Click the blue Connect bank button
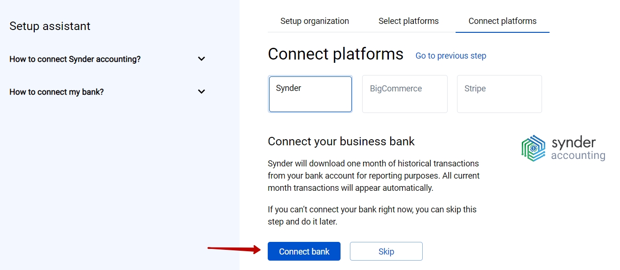 click(x=304, y=251)
